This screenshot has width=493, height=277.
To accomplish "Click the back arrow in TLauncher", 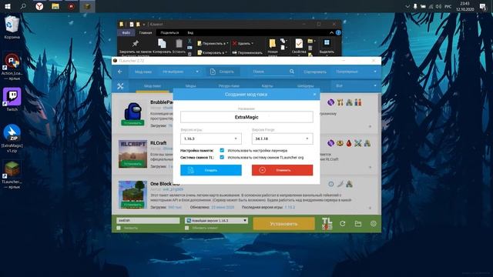I will [120, 72].
